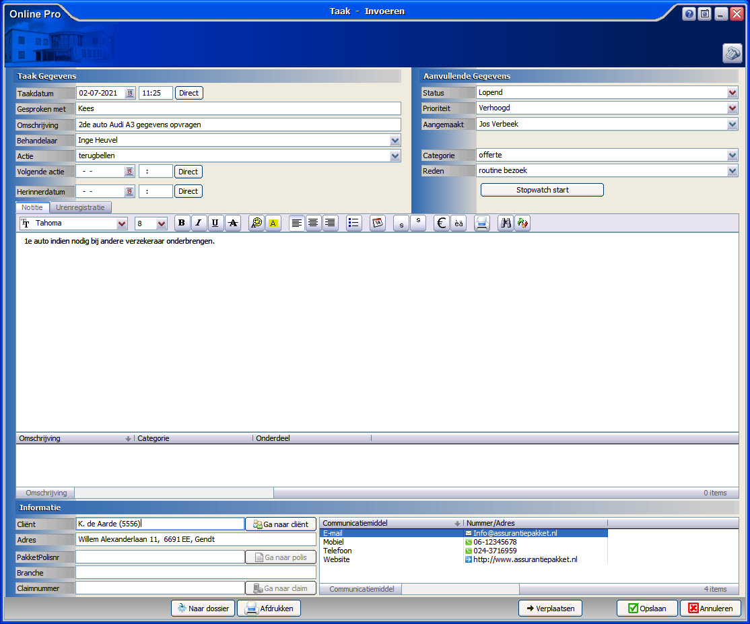Toggle underline text formatting
Screen dimensions: 750x624
click(215, 223)
